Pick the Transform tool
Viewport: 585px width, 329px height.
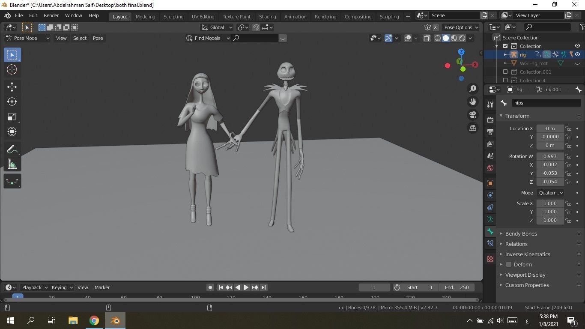(12, 132)
